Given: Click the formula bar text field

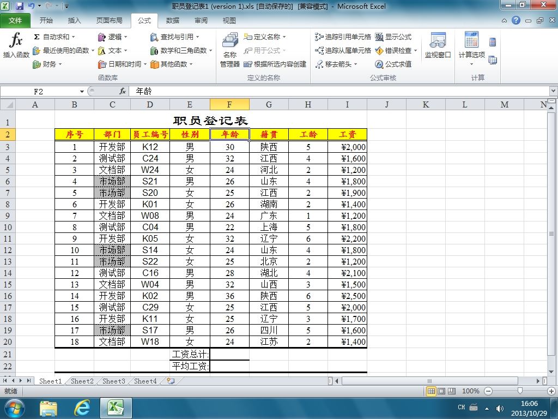Looking at the screenshot, I should pos(339,92).
